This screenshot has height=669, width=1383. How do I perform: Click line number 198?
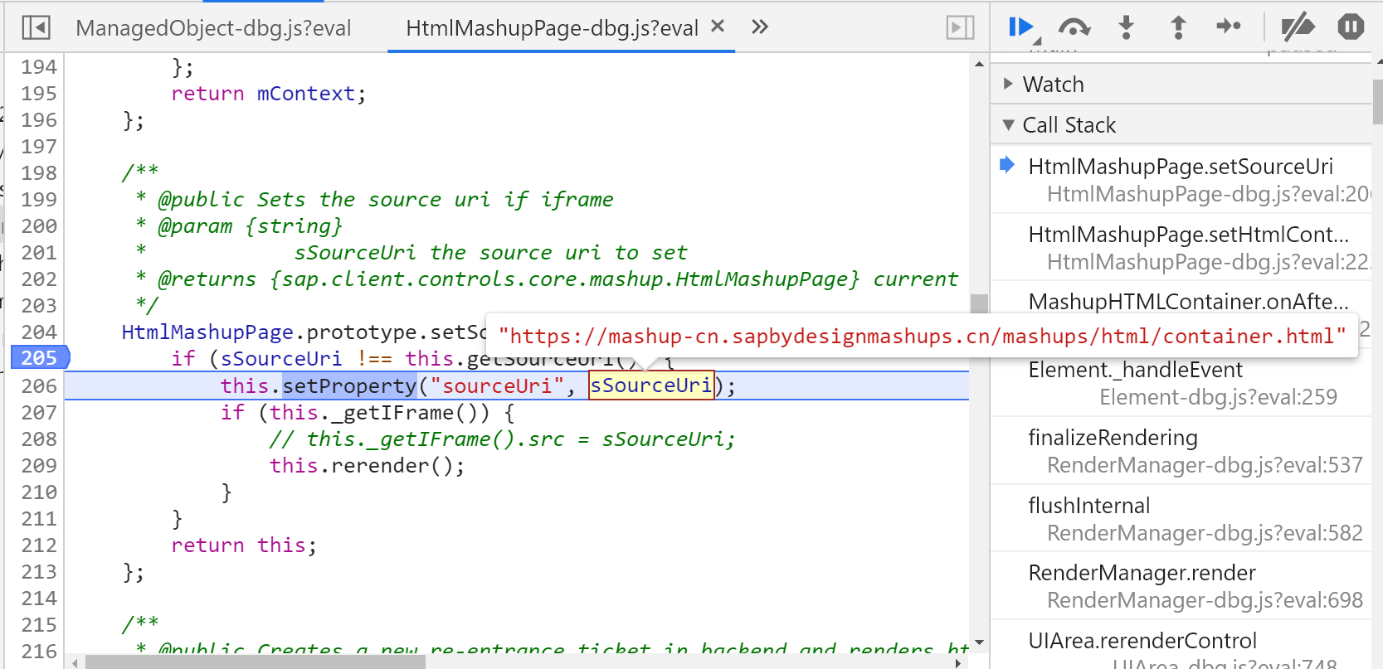tap(39, 172)
